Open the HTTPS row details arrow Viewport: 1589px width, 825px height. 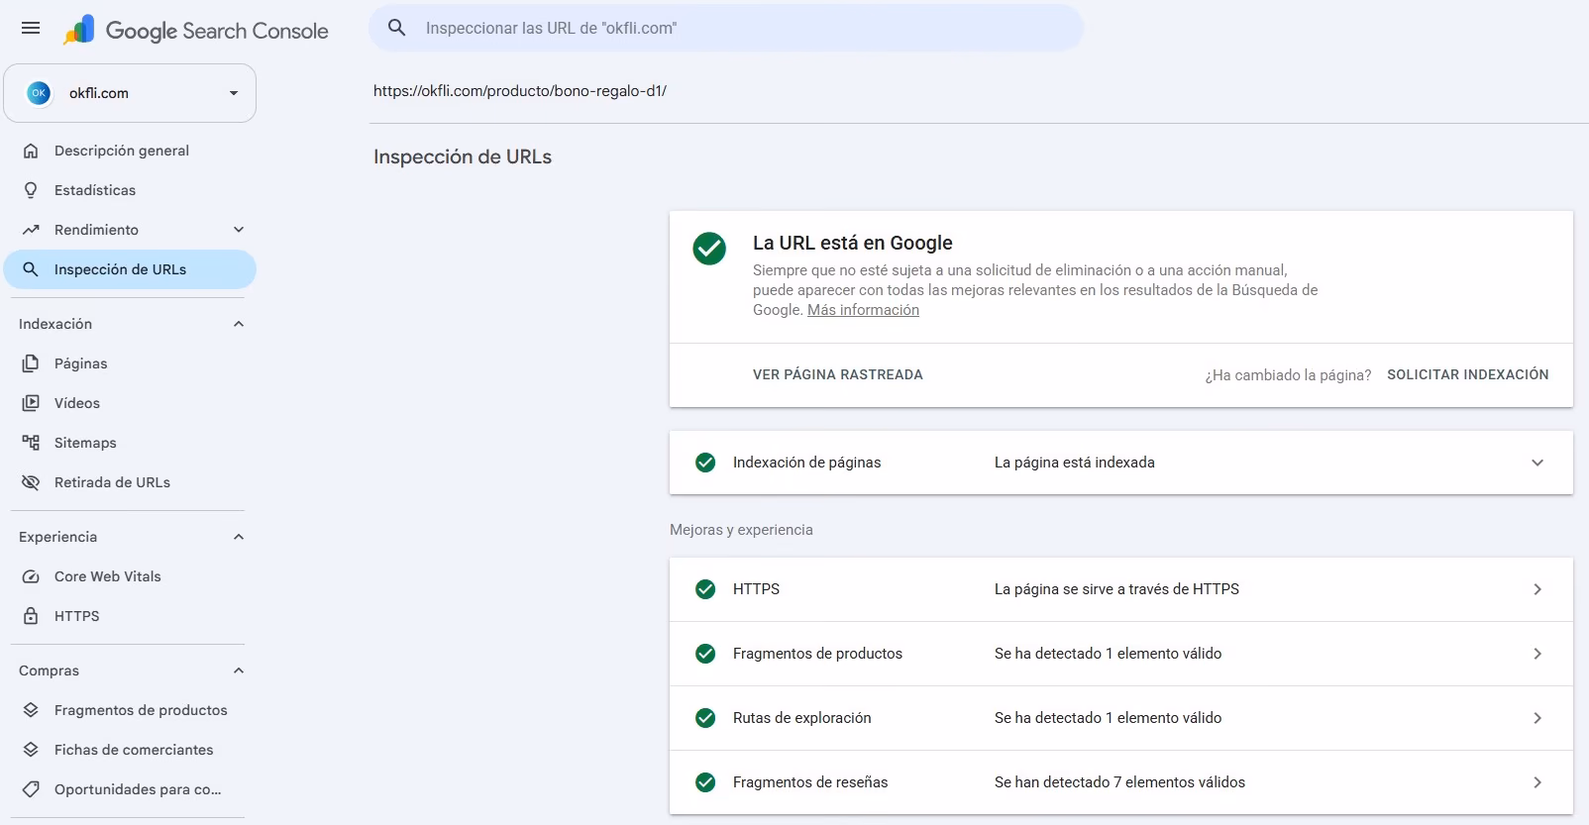(x=1537, y=589)
